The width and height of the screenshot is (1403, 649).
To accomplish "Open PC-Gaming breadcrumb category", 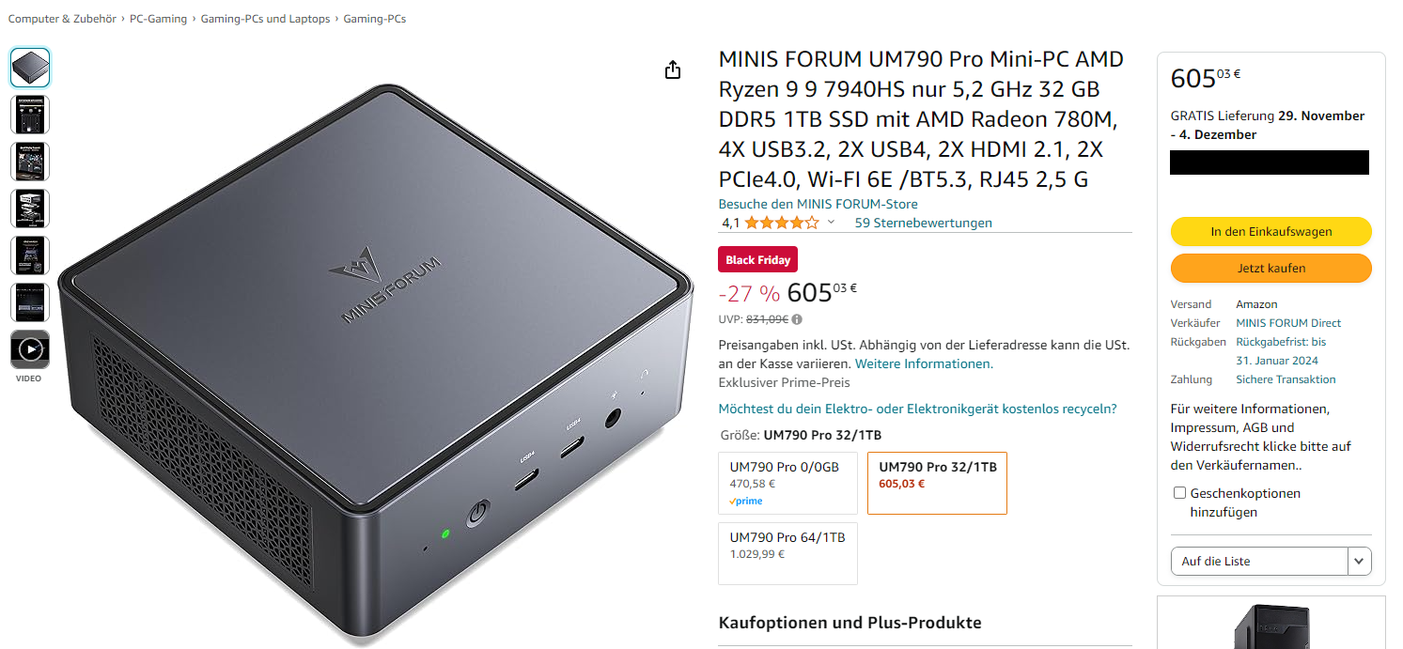I will click(158, 19).
